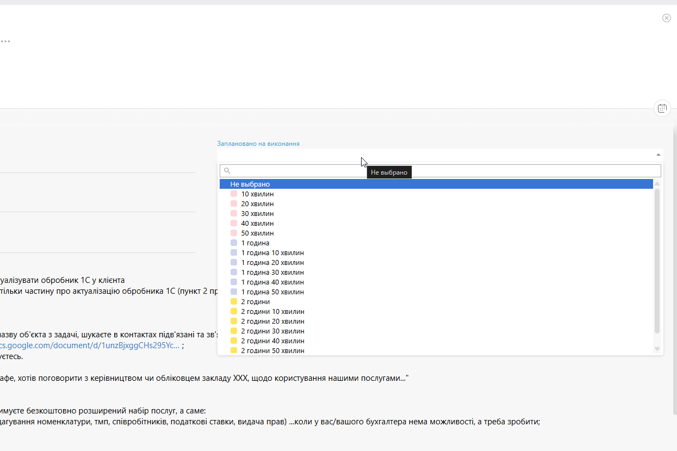Click the dropdown list scrollbar thumb
Image resolution: width=677 pixels, height=451 pixels.
click(x=657, y=261)
